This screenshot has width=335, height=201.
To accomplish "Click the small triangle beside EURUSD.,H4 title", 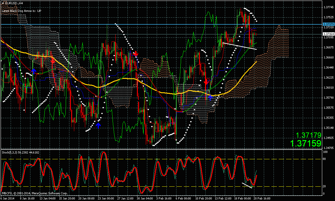I will [2, 3].
